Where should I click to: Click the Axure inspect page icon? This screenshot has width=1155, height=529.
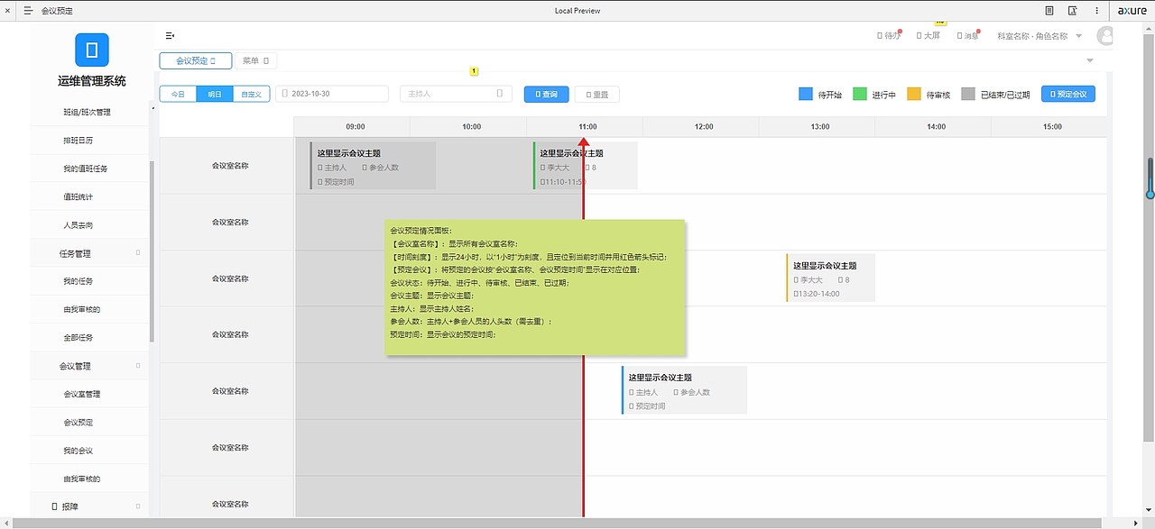pos(1073,11)
